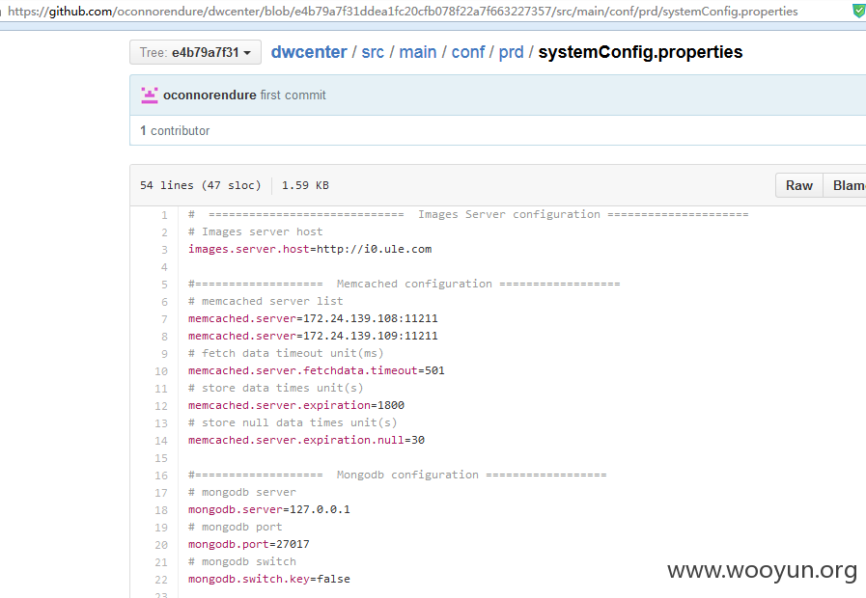Click the green shield icon in address bar
This screenshot has width=866, height=598.
tap(859, 11)
